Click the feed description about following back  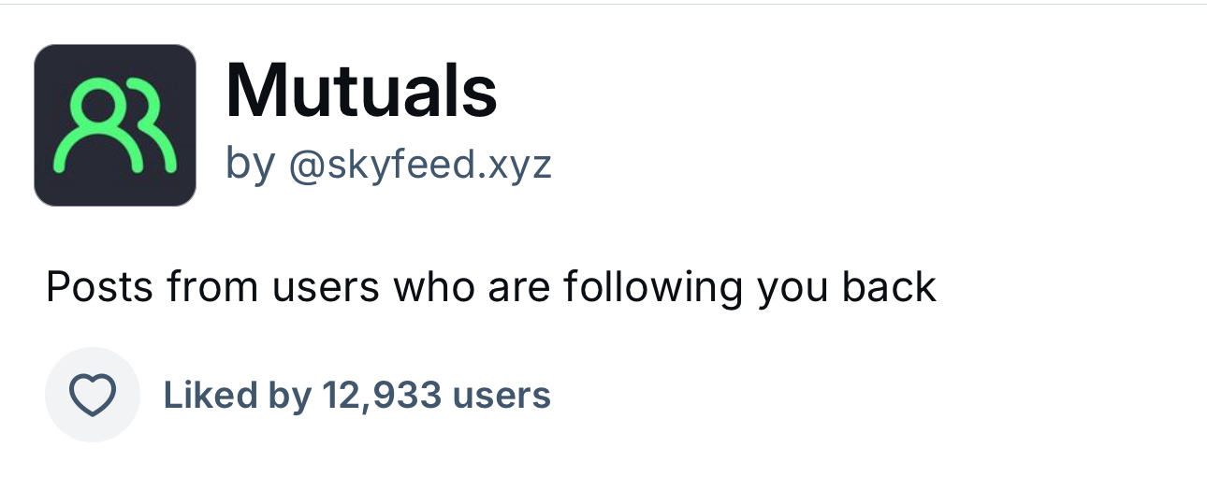pos(490,287)
